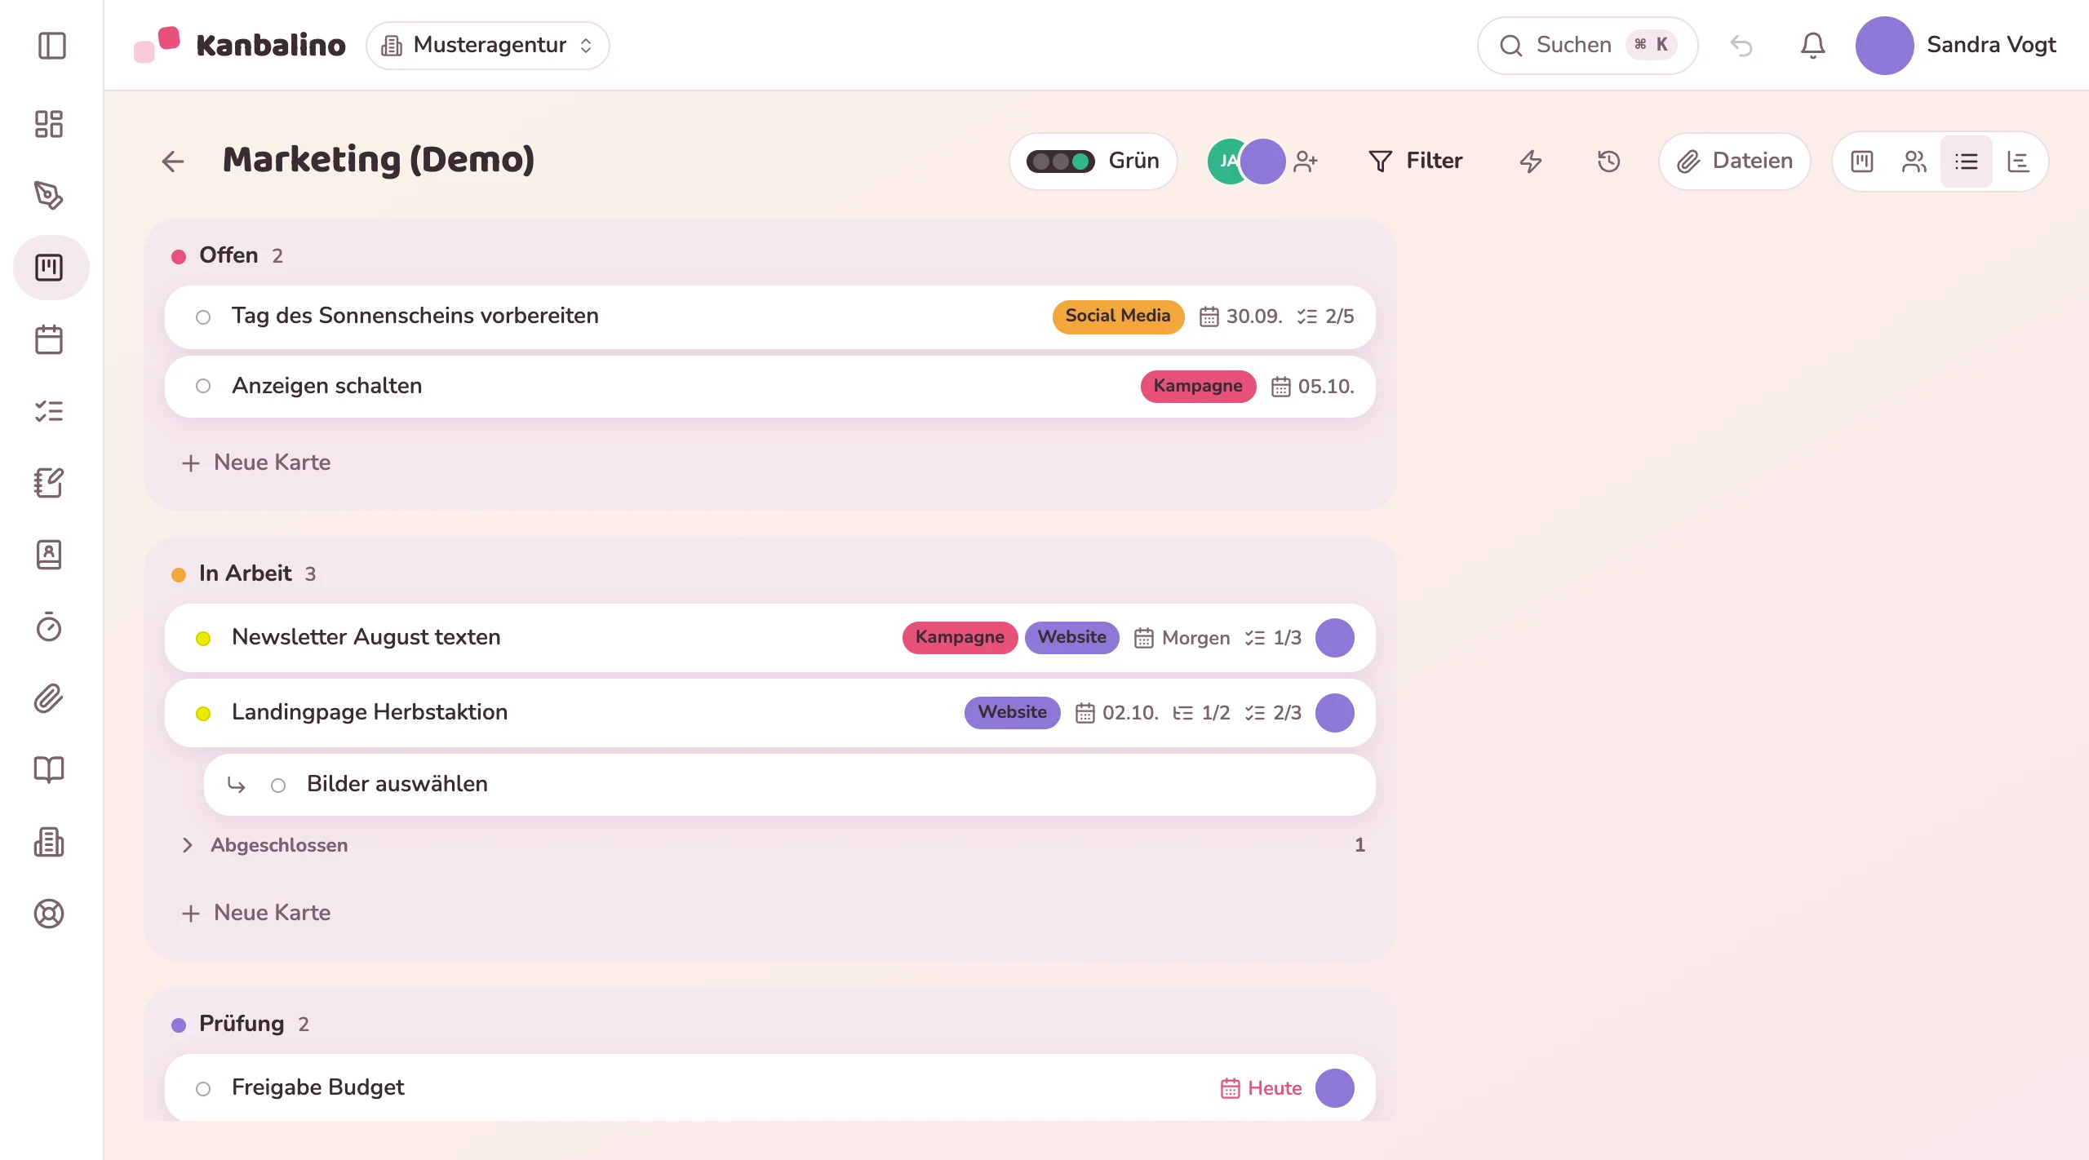
Task: Add 'Neue Karte' in Offen column
Action: click(x=256, y=463)
